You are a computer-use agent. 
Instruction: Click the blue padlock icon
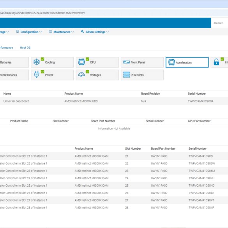click(216, 62)
